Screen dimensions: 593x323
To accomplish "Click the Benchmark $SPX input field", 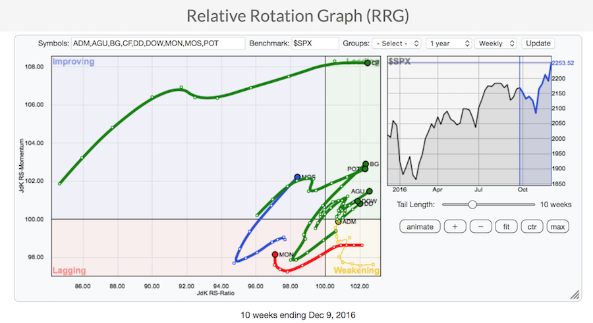I will 315,43.
